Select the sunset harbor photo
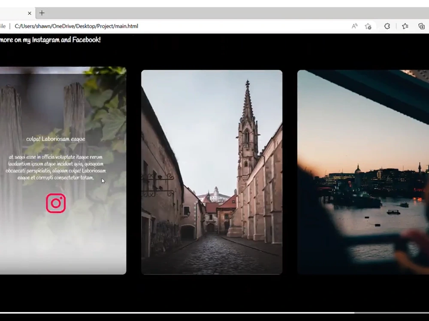The height and width of the screenshot is (321, 429). click(363, 171)
